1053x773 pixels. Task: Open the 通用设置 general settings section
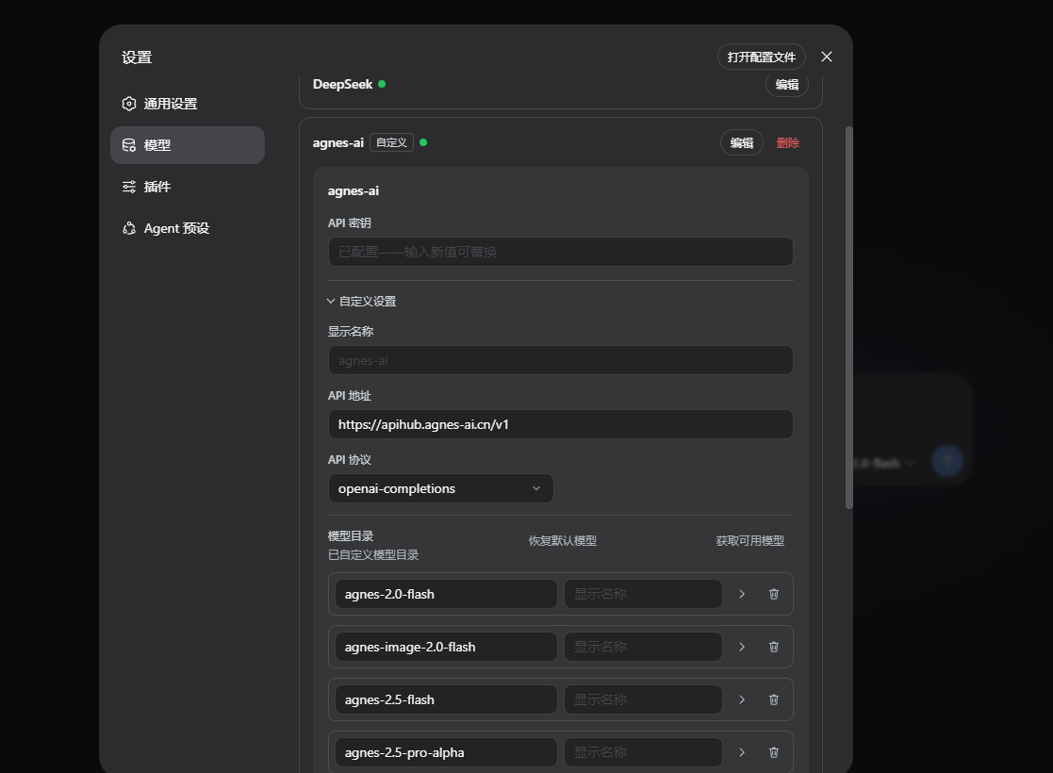click(188, 104)
